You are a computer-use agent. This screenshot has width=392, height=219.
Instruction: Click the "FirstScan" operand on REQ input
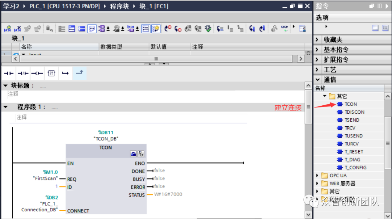pos(45,178)
